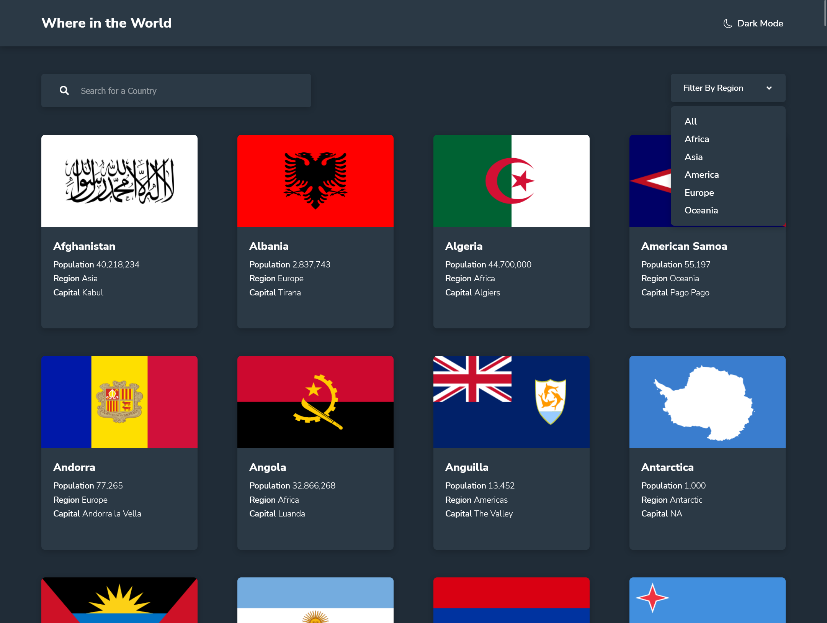The height and width of the screenshot is (623, 827).
Task: Toggle Dark Mode text switch
Action: 760,23
